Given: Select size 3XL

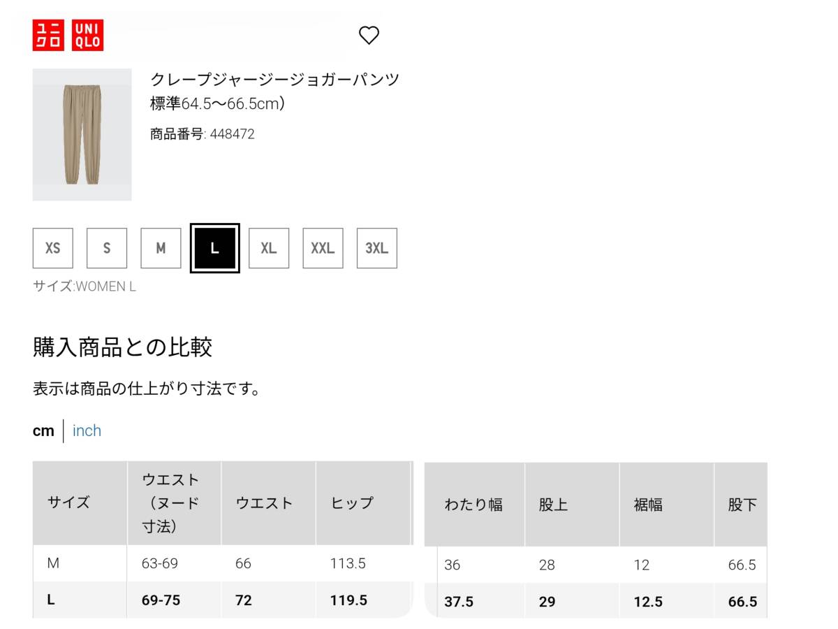Looking at the screenshot, I should pyautogui.click(x=377, y=248).
